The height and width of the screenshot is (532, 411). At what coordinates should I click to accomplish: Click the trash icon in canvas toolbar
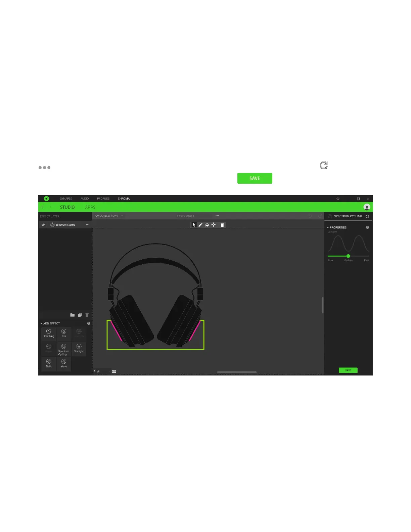tap(222, 225)
